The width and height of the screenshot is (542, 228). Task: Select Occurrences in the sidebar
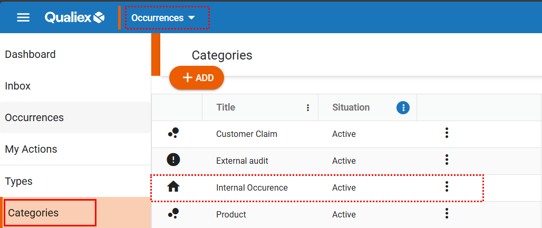point(34,118)
